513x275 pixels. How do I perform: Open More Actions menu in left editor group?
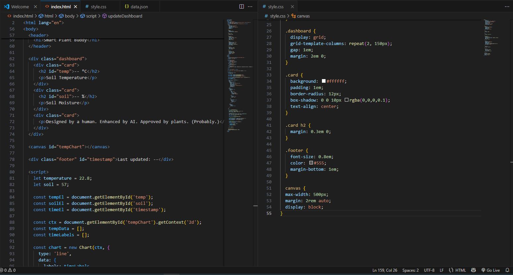250,7
